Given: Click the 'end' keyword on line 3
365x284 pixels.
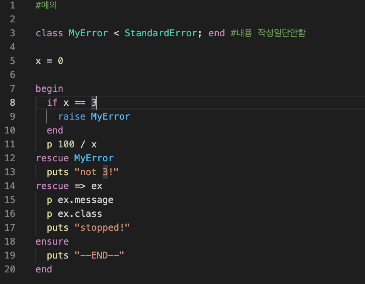Looking at the screenshot, I should tap(216, 33).
